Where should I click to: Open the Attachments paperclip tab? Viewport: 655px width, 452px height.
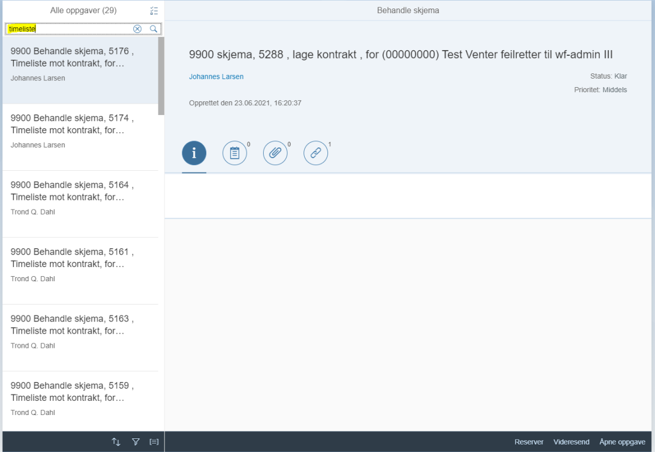tap(275, 153)
